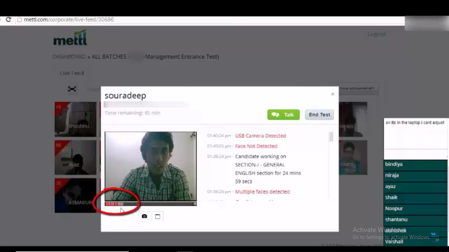Click the page icon in the address bar
This screenshot has height=252, width=449.
[x=19, y=20]
